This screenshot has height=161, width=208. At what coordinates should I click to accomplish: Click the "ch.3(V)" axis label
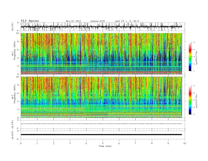point(12,124)
